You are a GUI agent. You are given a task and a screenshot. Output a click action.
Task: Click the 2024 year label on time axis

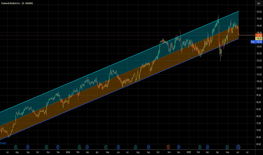click(x=68, y=152)
